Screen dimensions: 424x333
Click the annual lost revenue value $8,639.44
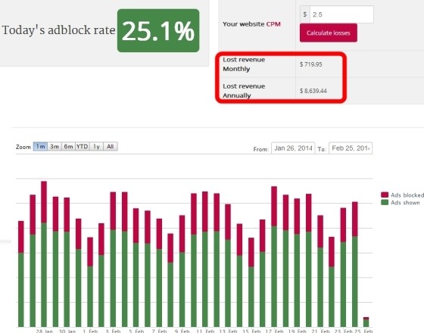[313, 91]
